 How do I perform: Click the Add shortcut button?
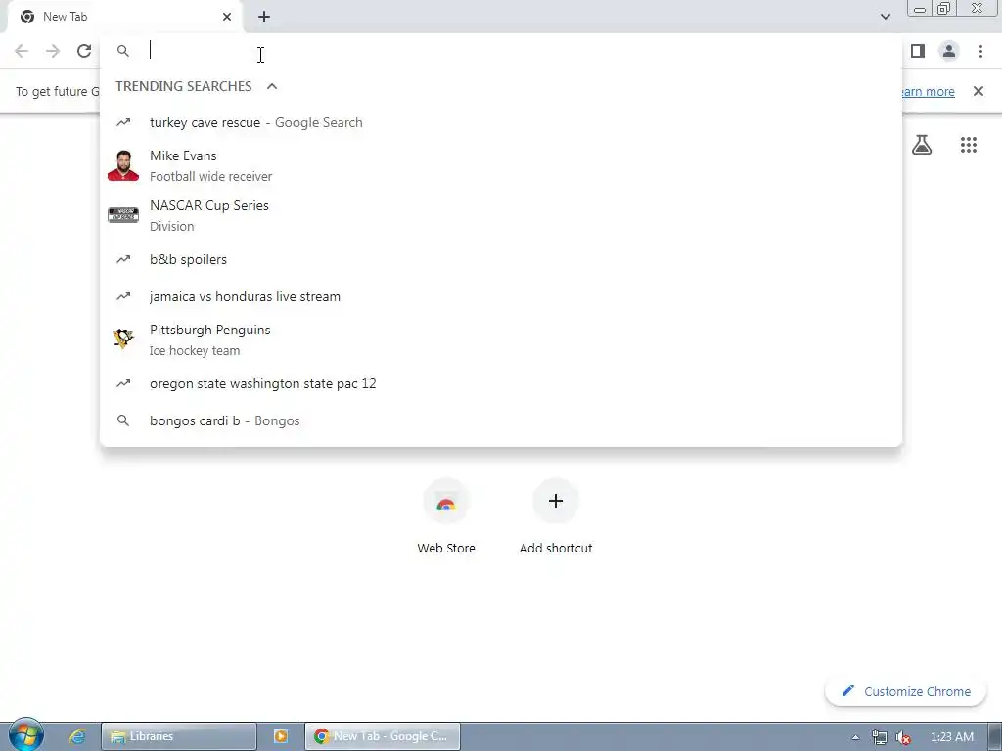[x=556, y=516]
